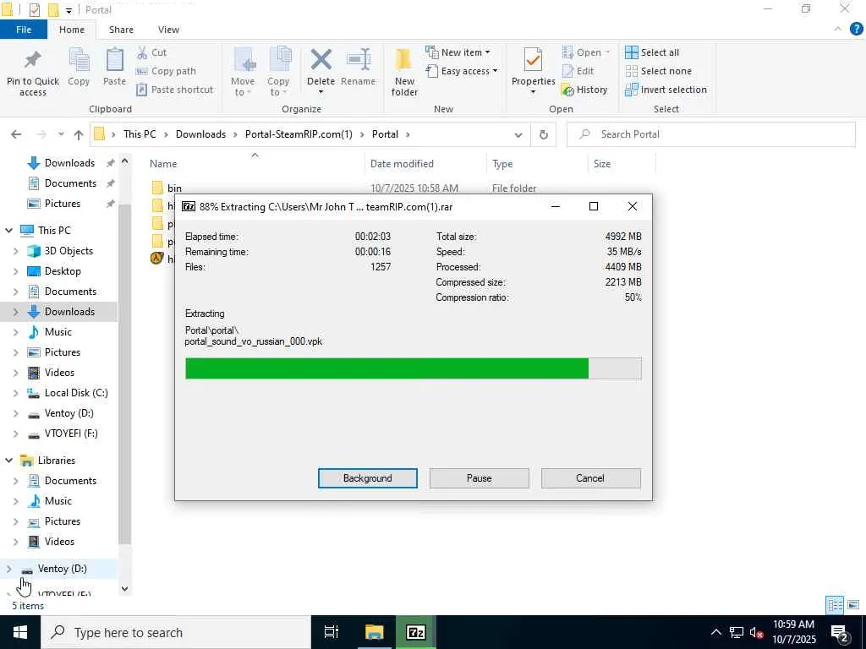The height and width of the screenshot is (649, 866).
Task: Click Select none in ribbon
Action: (658, 71)
